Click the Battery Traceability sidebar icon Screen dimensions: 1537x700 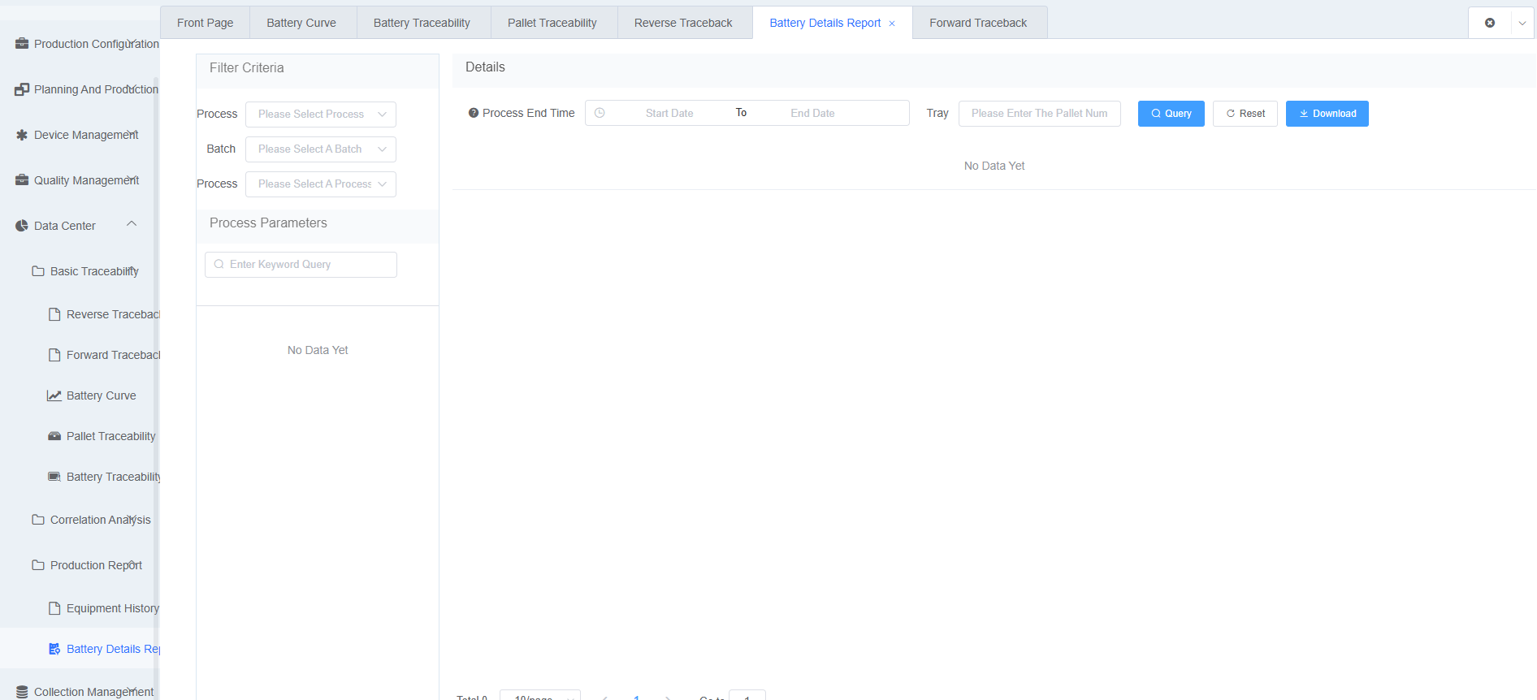tap(54, 477)
